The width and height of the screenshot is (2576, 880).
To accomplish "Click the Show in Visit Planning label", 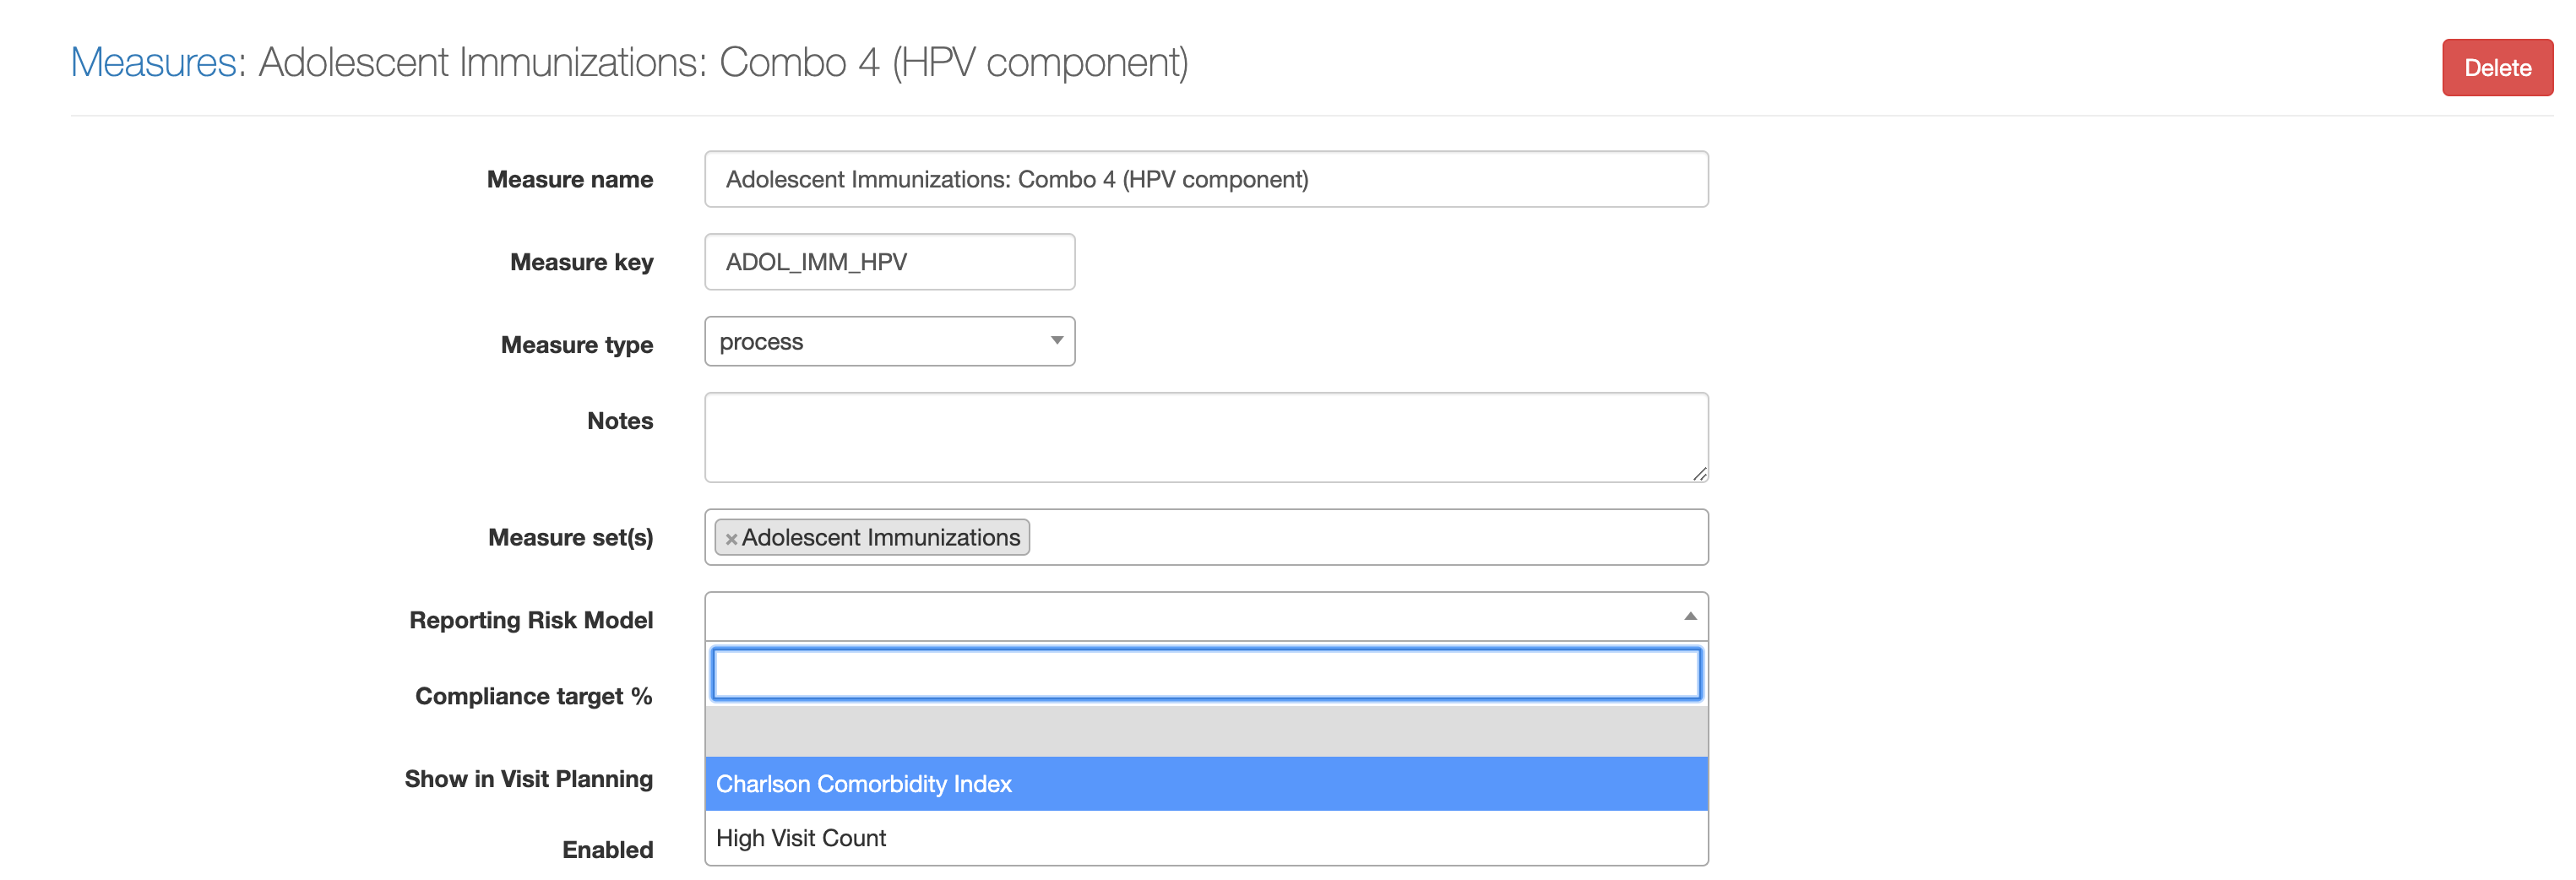I will pyautogui.click(x=528, y=779).
